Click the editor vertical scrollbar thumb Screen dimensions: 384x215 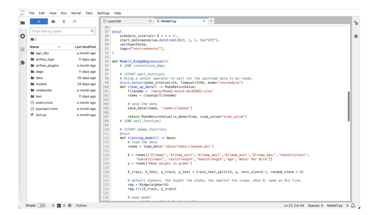pos(349,106)
